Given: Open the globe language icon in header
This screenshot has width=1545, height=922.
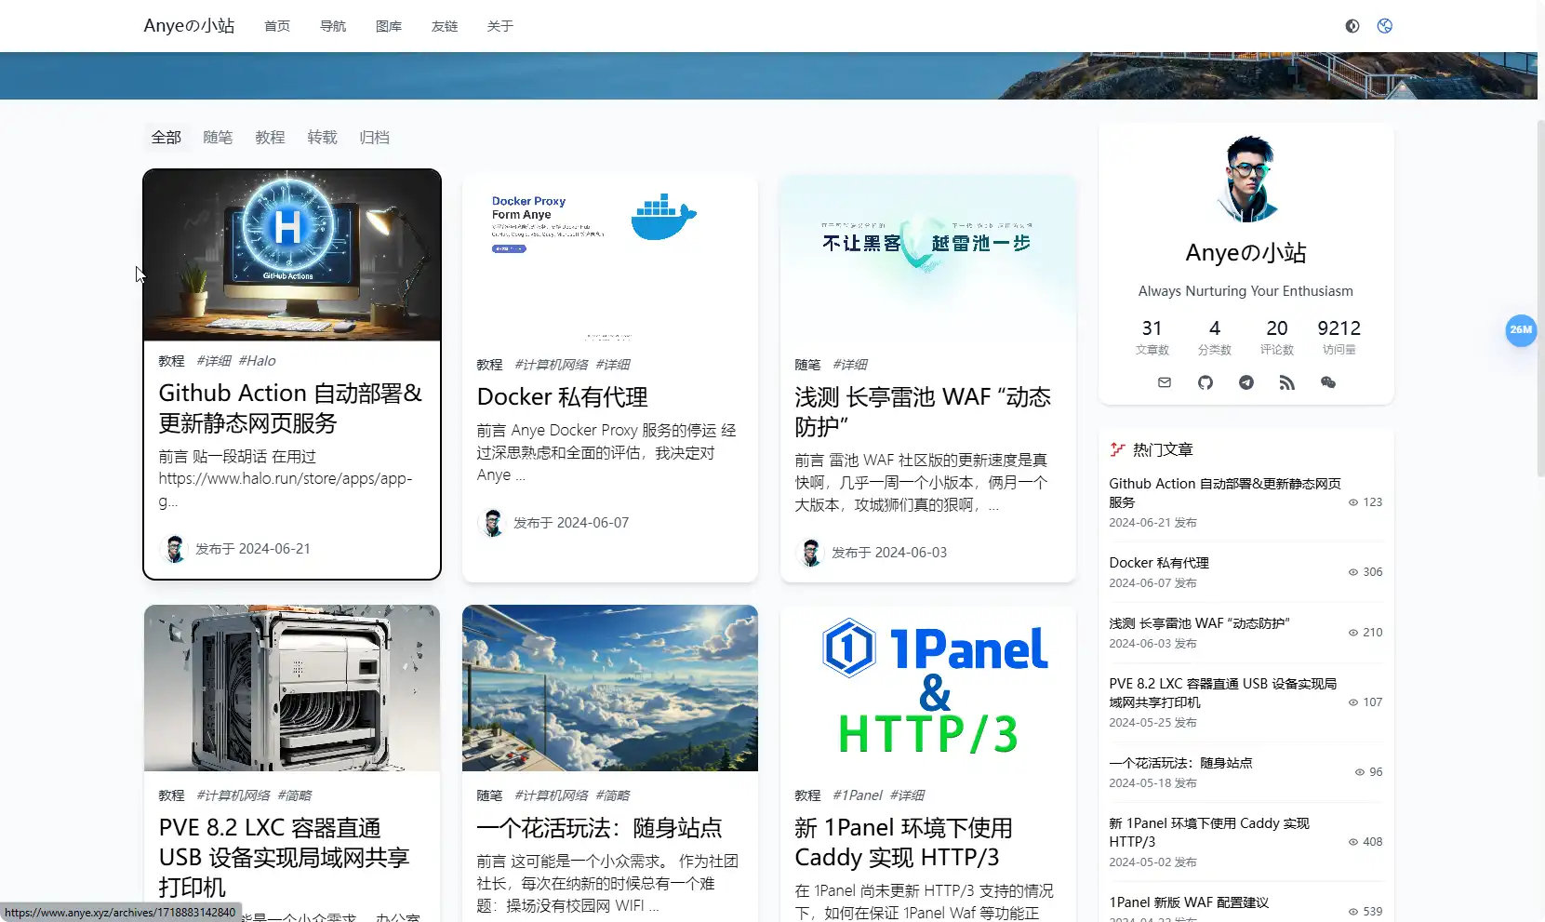Looking at the screenshot, I should click(1385, 26).
